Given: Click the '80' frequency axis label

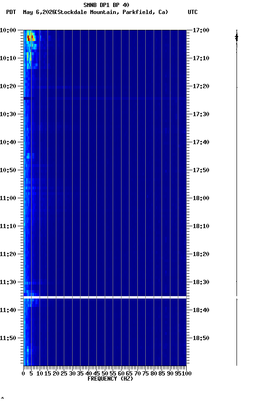Looking at the screenshot, I should click(154, 374).
